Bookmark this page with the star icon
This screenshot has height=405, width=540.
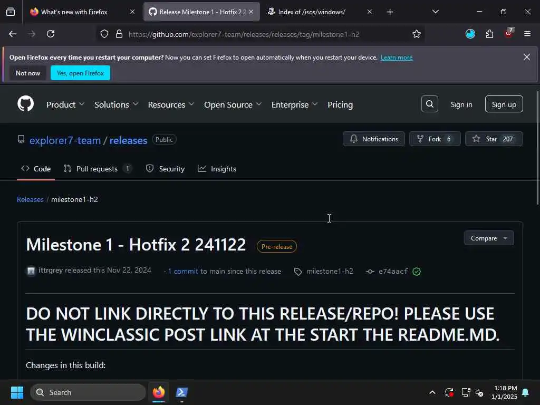tap(417, 34)
